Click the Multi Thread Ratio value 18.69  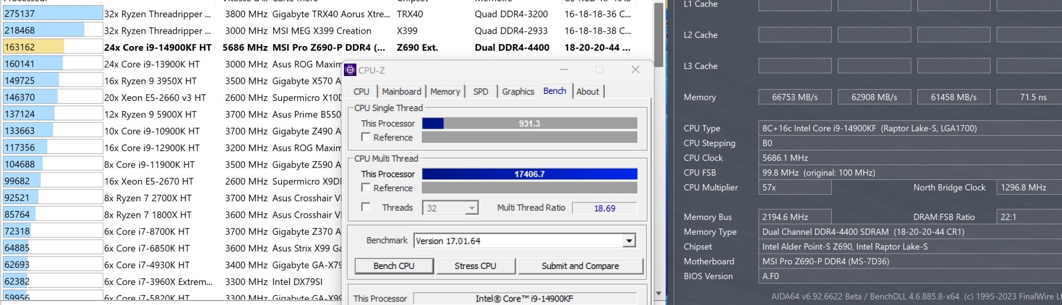(x=605, y=208)
